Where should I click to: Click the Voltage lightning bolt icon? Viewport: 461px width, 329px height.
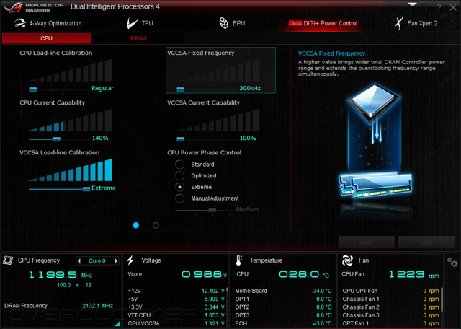point(130,260)
